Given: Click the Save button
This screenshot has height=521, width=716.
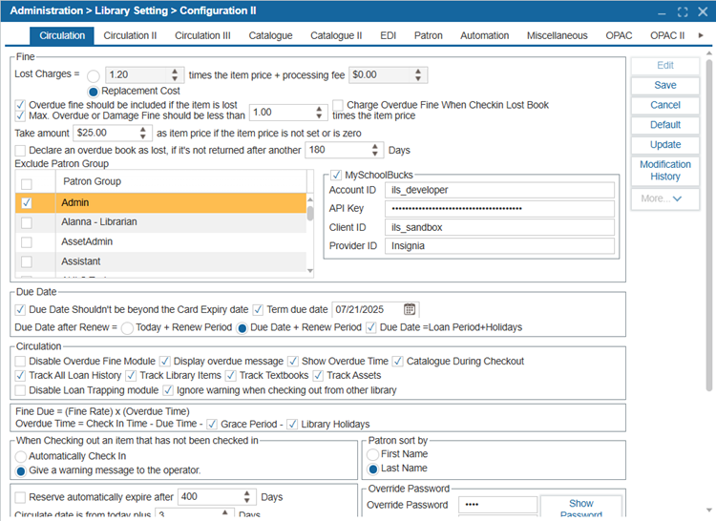Looking at the screenshot, I should coord(665,86).
